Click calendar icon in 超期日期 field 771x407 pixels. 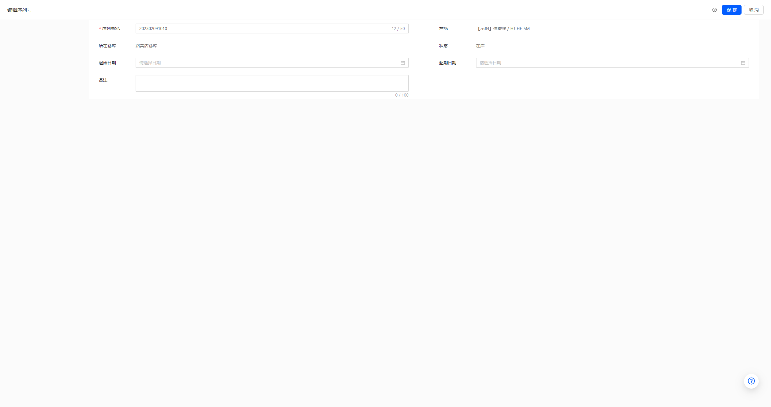pos(743,63)
